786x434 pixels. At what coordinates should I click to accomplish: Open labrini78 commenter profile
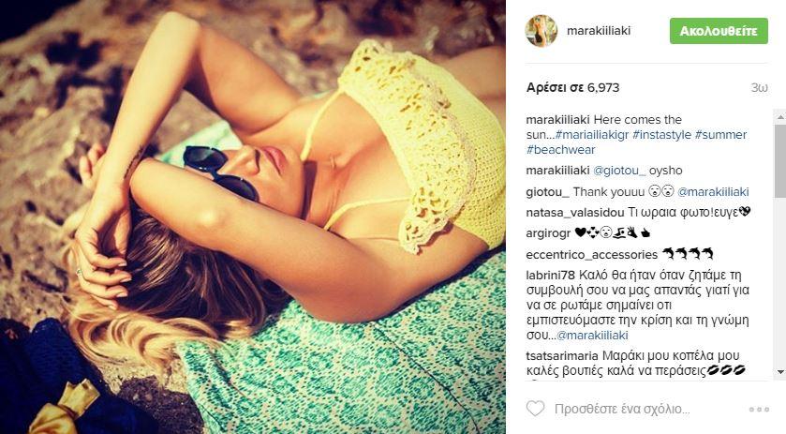tap(551, 275)
